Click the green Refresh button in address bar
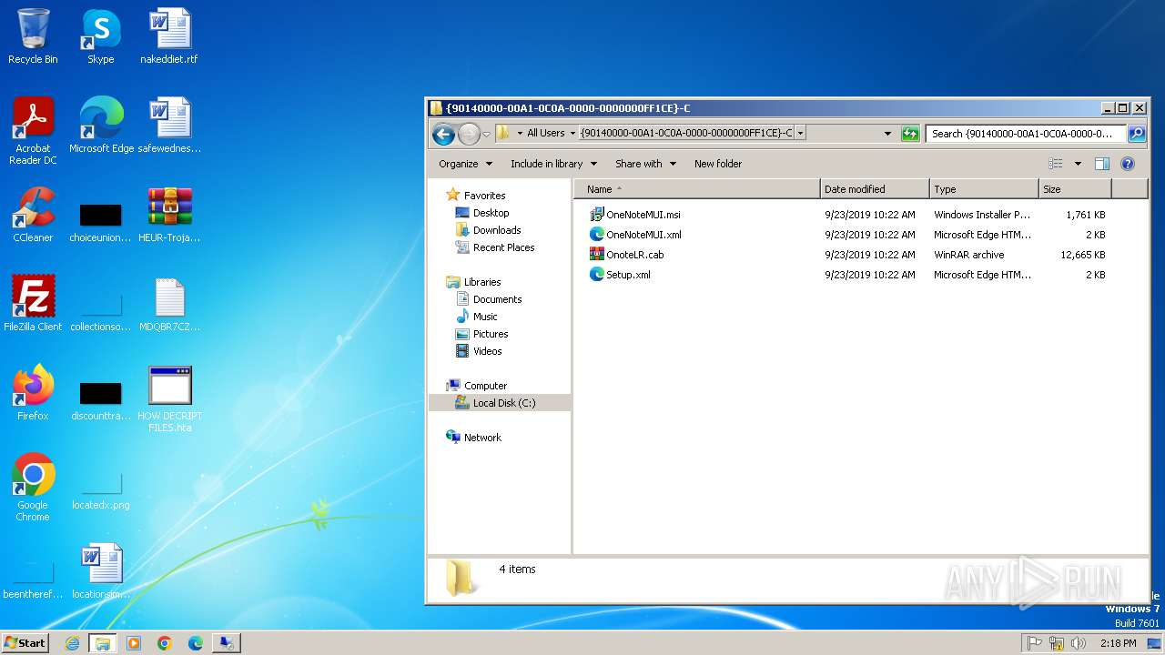This screenshot has width=1165, height=655. tap(910, 134)
